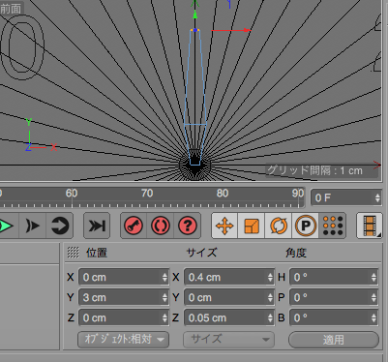The height and width of the screenshot is (362, 388).
Task: Click size Z field 0.05 cm
Action: point(229,317)
